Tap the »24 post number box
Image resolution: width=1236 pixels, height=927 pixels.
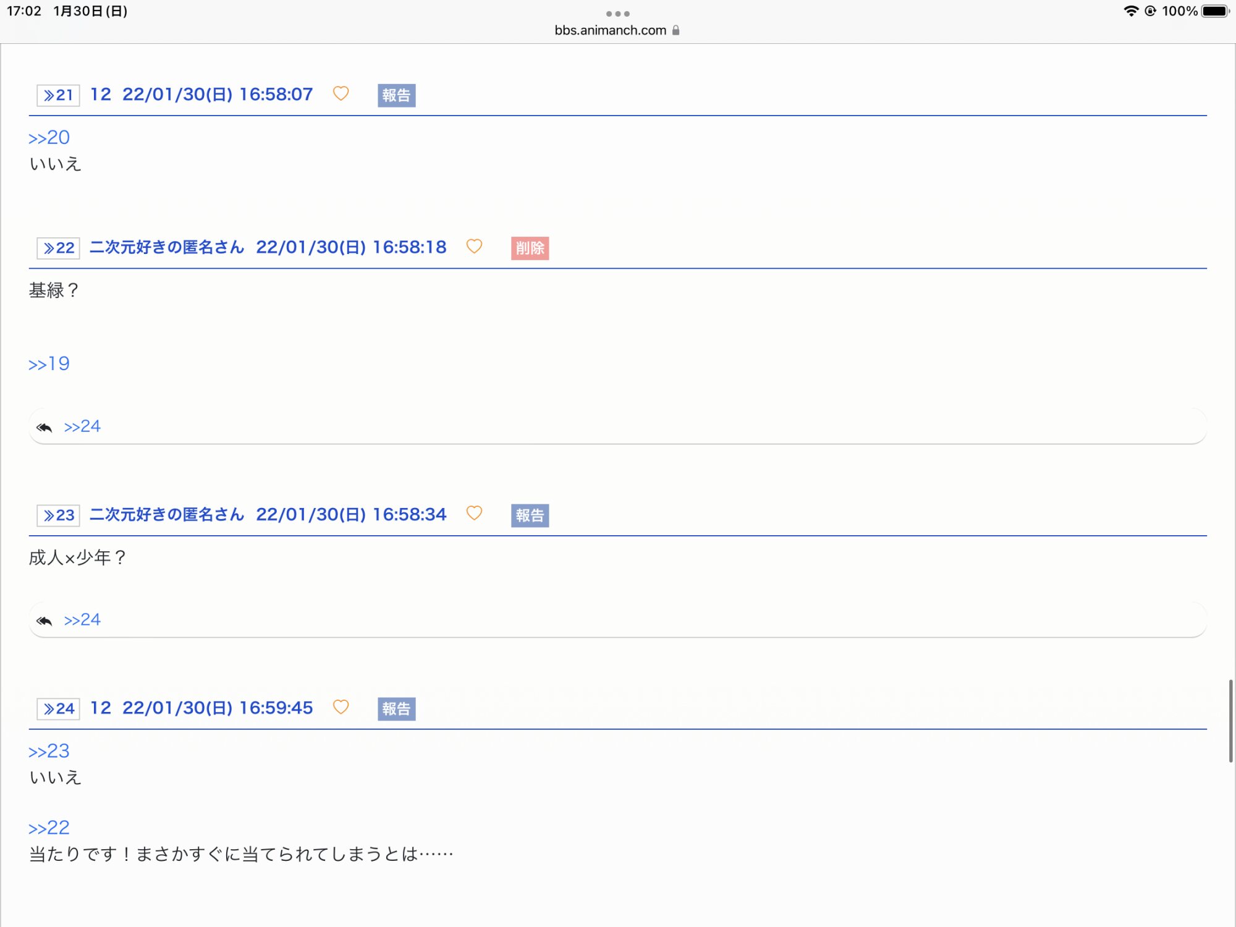pyautogui.click(x=58, y=709)
